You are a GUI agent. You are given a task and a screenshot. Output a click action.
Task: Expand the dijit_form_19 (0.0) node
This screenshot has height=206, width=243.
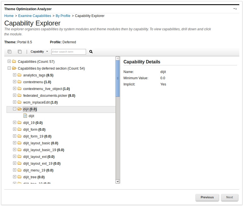(14, 136)
